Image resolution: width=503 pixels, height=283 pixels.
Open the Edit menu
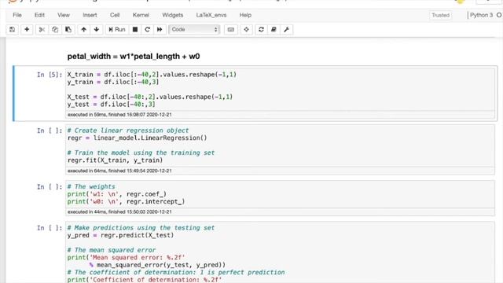click(39, 15)
